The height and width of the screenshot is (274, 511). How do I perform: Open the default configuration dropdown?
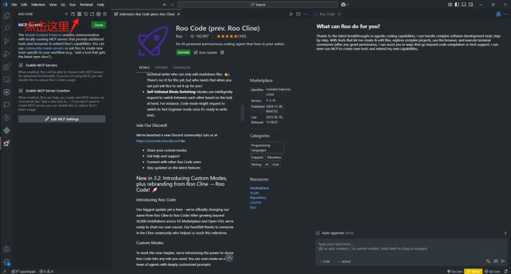coord(344,261)
